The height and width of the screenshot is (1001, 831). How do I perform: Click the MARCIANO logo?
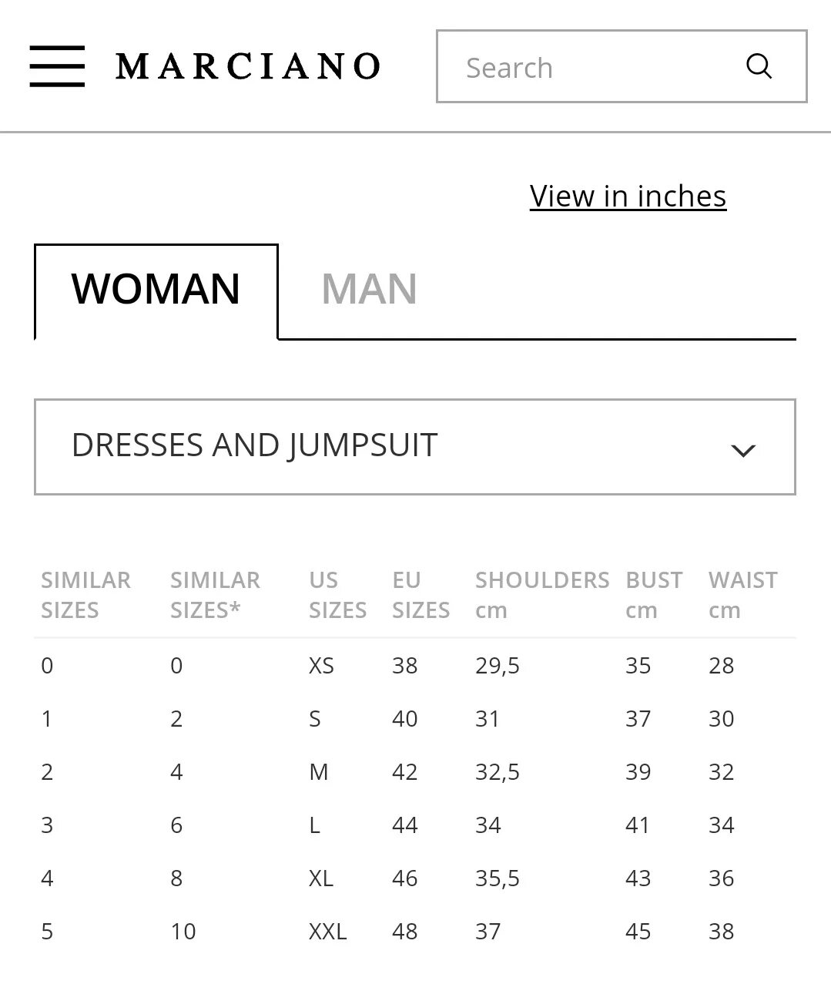click(248, 66)
